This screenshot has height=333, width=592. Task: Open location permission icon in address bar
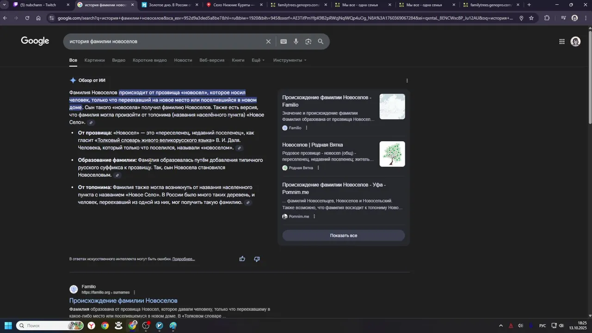pyautogui.click(x=521, y=18)
